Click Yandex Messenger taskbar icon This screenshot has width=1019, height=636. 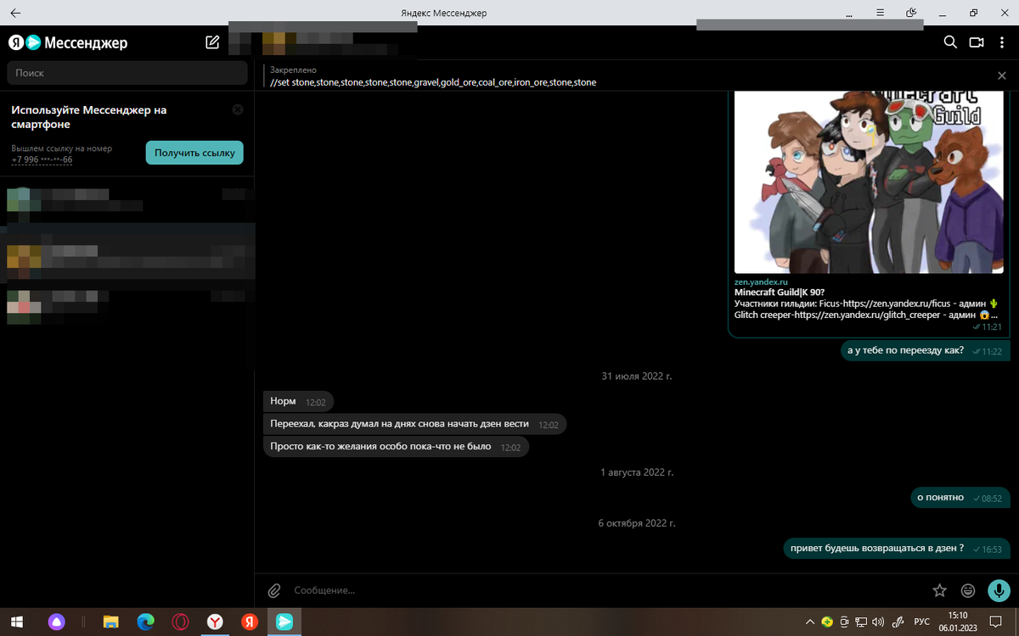tap(284, 622)
